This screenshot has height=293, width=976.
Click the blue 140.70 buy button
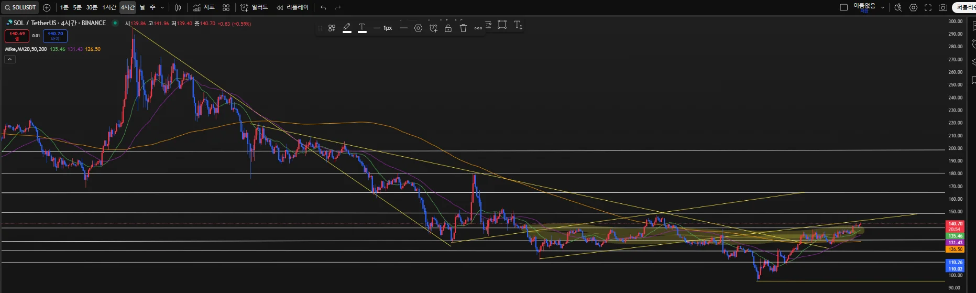pos(55,36)
